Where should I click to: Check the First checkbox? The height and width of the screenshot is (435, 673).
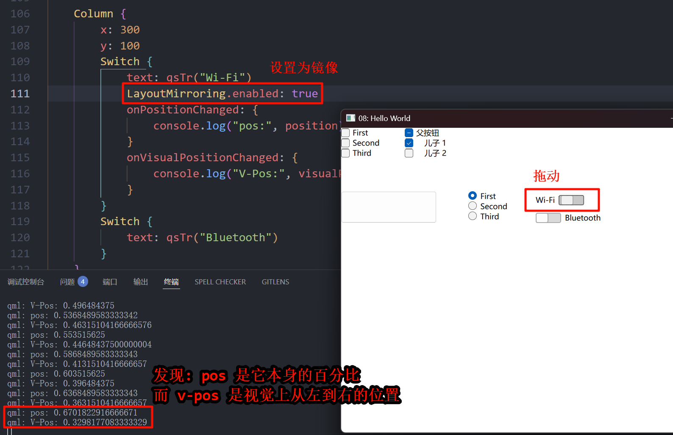tap(346, 133)
